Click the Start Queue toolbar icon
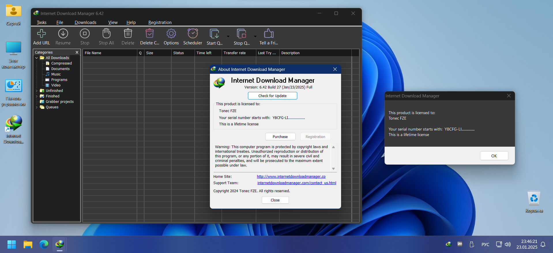Viewport: 553px width, 253px height. 215,34
